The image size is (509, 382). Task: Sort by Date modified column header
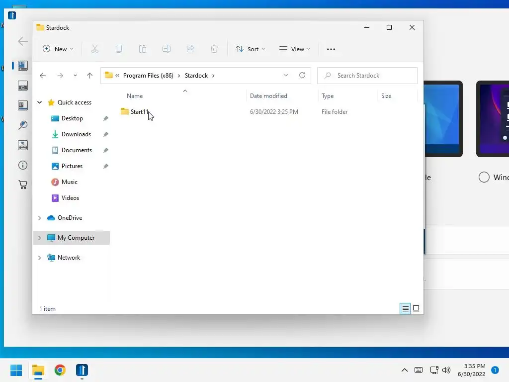pos(268,96)
